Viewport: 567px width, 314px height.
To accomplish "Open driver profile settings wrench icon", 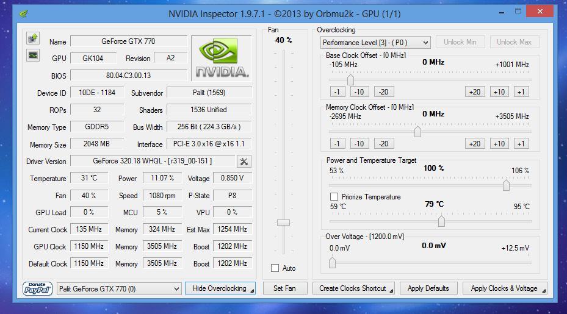I will coord(244,161).
